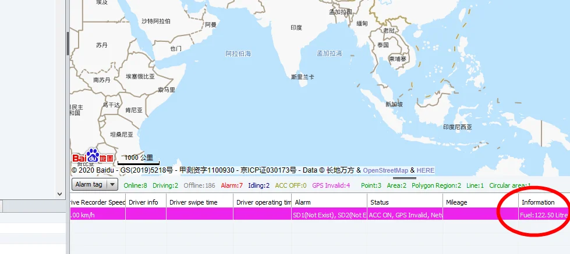Screen dimensions: 570x254
Task: Click the ACC OFF:0 status counter
Action: click(x=291, y=185)
